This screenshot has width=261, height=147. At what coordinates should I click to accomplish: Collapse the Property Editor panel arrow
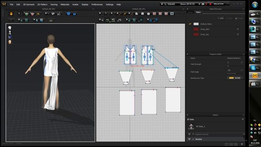pos(188,54)
